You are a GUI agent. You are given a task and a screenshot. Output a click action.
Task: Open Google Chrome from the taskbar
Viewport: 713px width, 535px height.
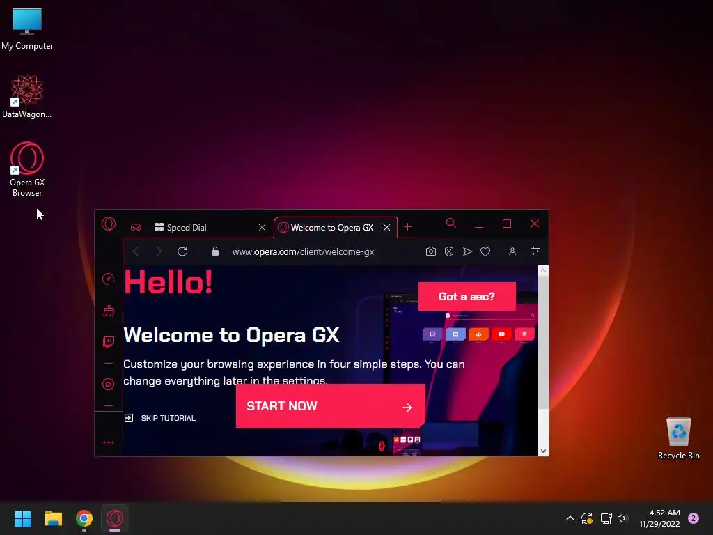[84, 518]
